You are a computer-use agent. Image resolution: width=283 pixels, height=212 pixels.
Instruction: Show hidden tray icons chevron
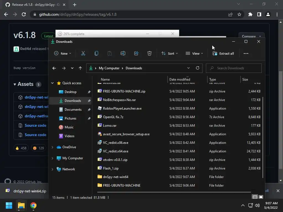243,205
